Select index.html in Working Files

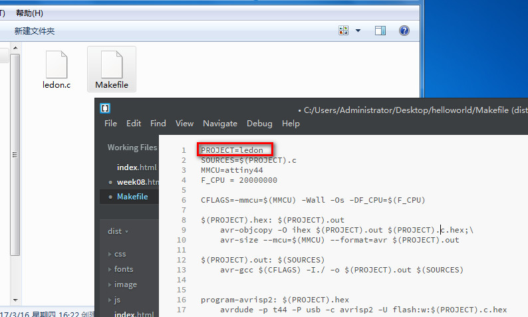tap(137, 167)
